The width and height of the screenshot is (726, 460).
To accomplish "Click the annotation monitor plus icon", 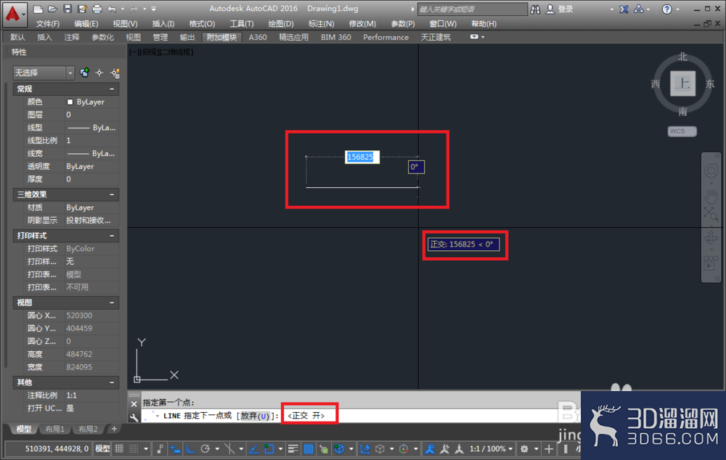I will click(x=549, y=448).
